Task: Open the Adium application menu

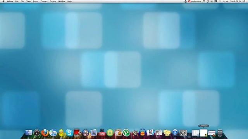Action: click(10, 2)
